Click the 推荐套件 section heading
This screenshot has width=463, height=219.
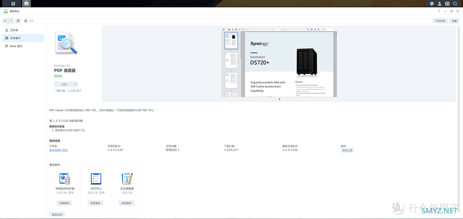tap(54, 165)
